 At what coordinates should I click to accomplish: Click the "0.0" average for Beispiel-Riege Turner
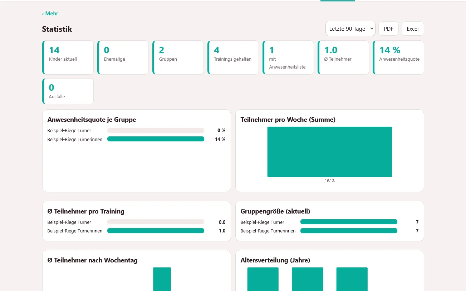click(x=222, y=222)
